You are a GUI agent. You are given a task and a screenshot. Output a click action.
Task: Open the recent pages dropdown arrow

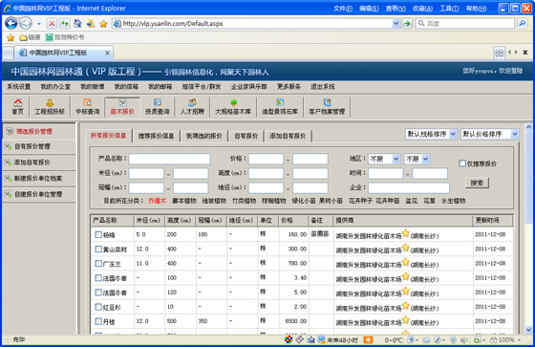(39, 24)
